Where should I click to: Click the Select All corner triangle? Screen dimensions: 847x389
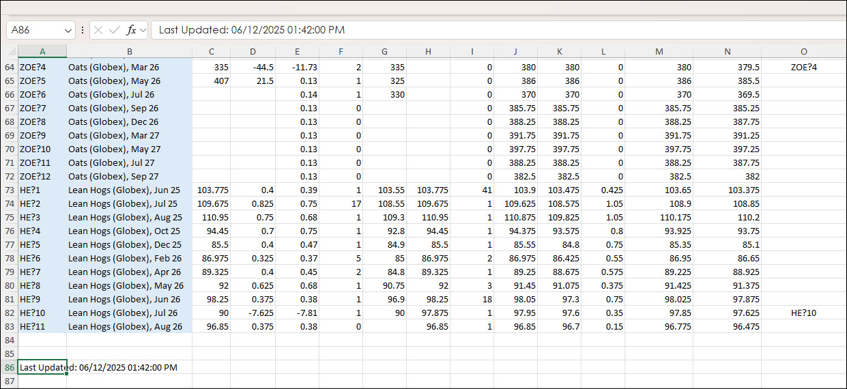tap(11, 52)
